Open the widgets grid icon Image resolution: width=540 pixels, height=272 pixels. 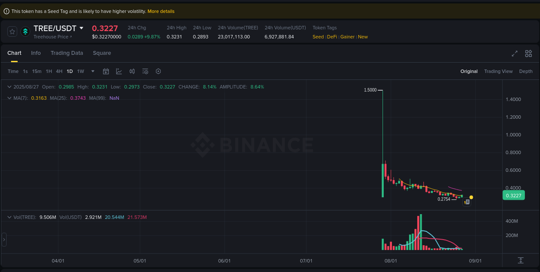528,54
